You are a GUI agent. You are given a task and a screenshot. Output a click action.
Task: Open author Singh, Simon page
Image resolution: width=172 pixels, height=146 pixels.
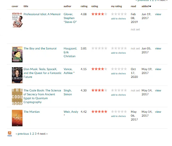coord(68,92)
